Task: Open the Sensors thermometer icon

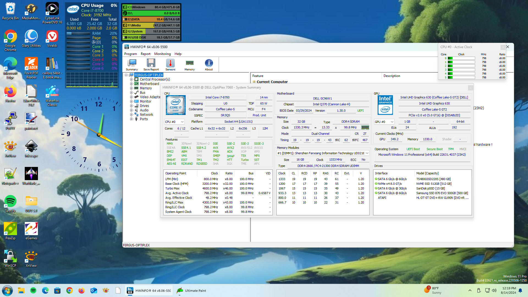Action: [x=170, y=65]
